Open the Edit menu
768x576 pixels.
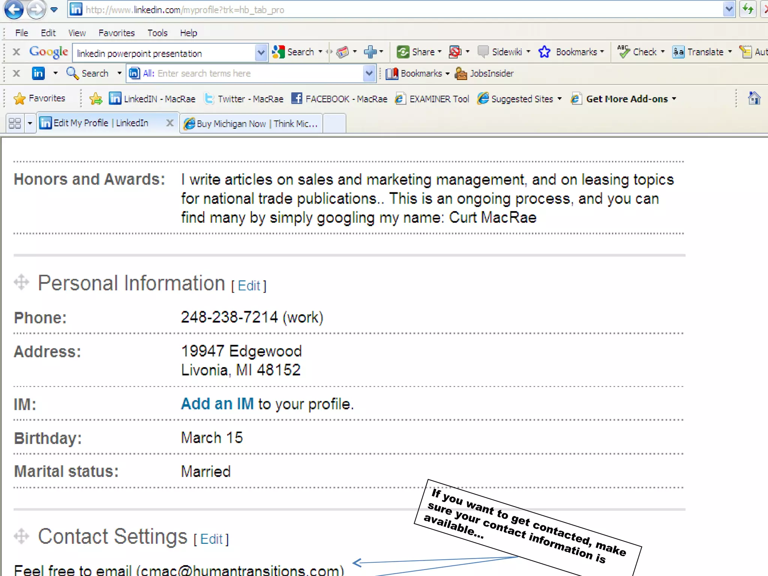point(48,33)
